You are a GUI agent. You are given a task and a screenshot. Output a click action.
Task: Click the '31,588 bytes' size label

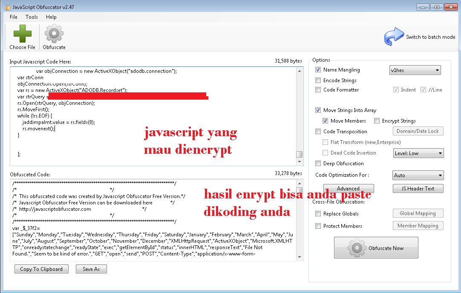click(288, 61)
